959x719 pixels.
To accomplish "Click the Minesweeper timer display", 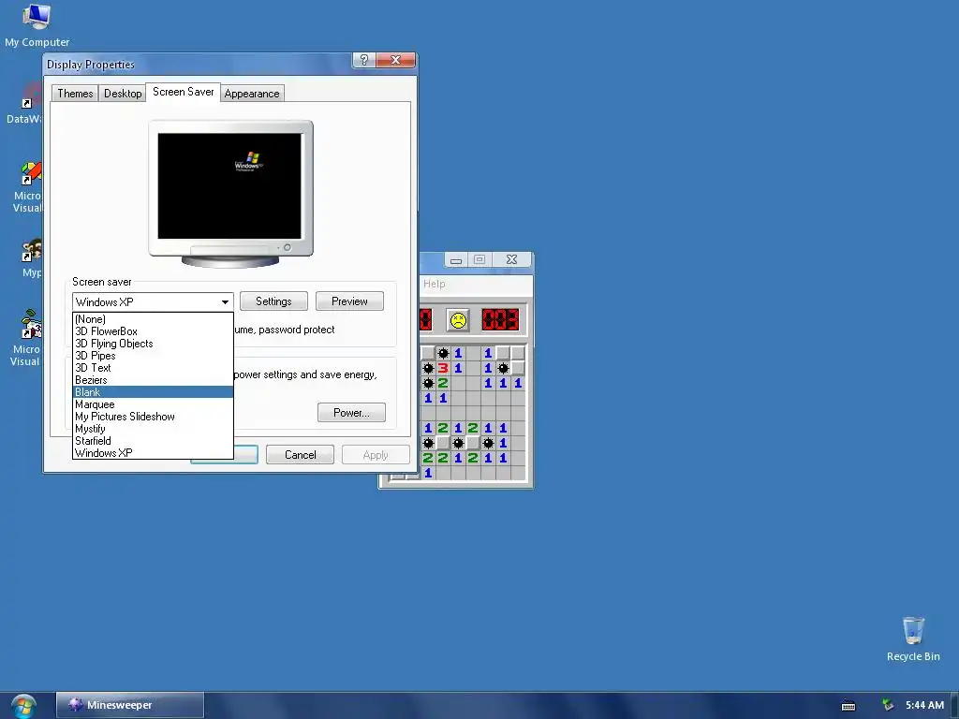I will point(500,320).
